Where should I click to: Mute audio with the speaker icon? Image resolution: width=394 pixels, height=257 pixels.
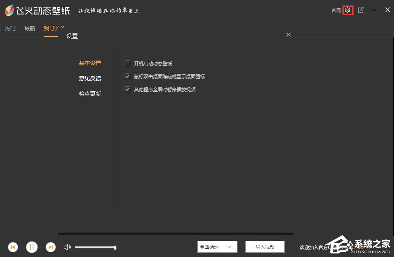(67, 247)
